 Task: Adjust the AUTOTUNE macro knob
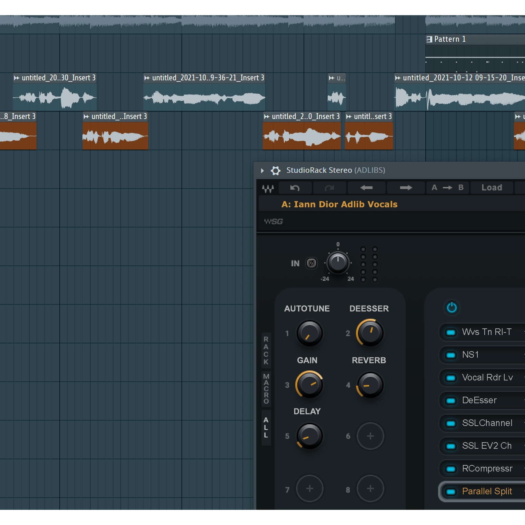point(309,333)
